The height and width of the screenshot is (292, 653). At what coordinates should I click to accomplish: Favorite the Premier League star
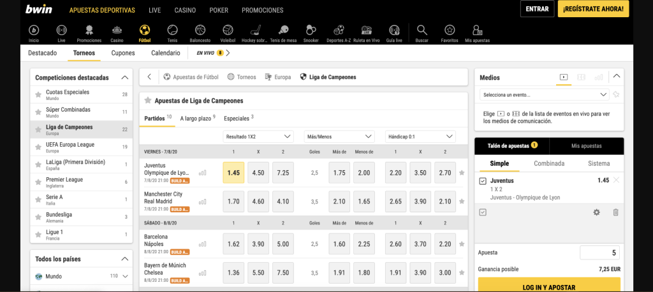point(38,182)
